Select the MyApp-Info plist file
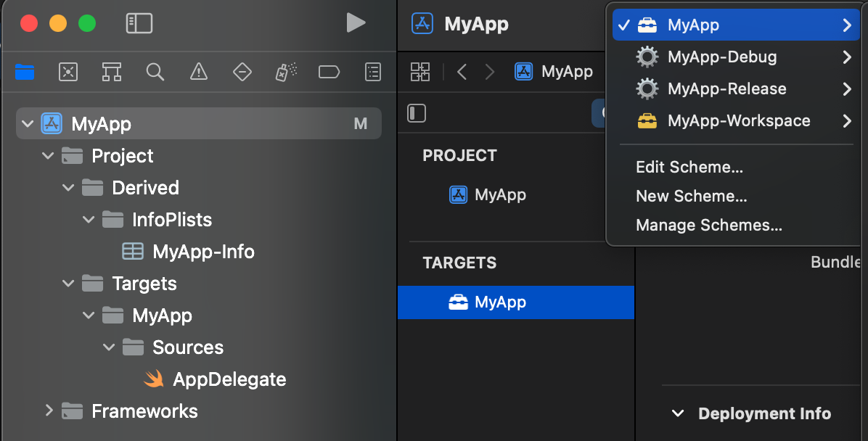Viewport: 868px width, 441px height. click(199, 252)
